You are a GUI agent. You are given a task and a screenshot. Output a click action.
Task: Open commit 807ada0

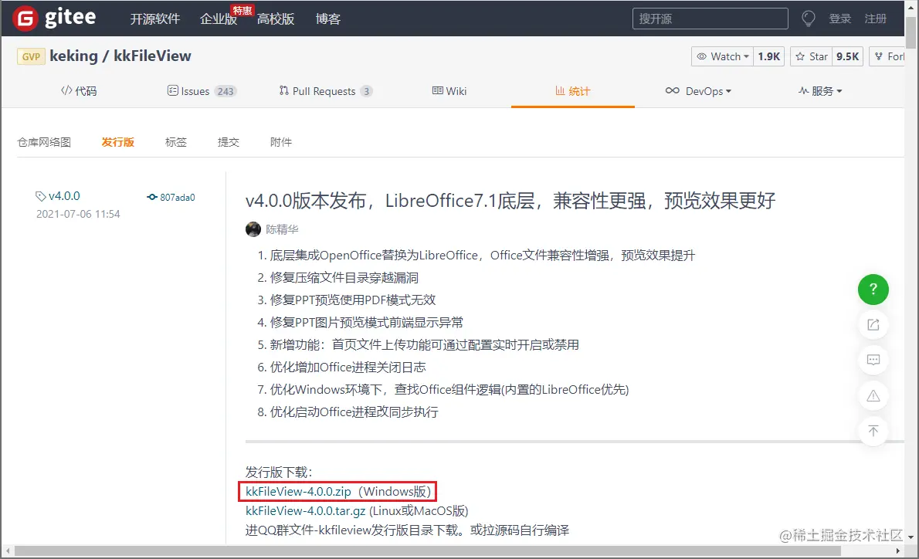[x=171, y=198]
